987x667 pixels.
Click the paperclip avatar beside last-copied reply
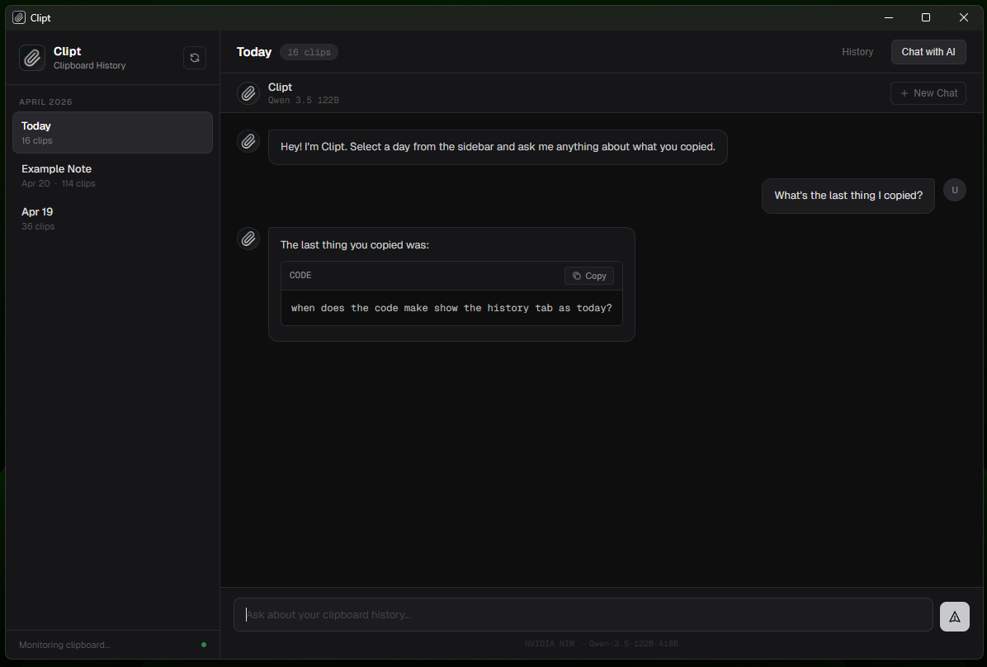coord(248,239)
